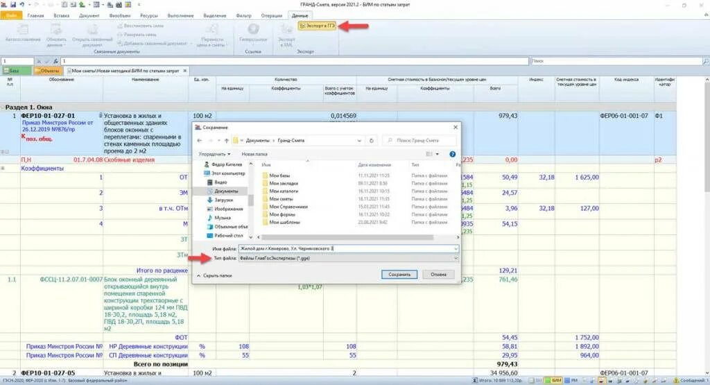The height and width of the screenshot is (385, 710).
Task: Collapse Раздел 1. Окна section
Action: 2,108
